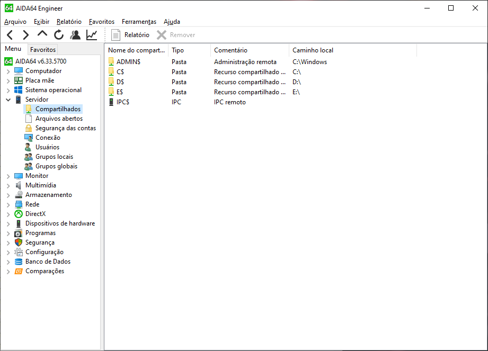Expand the Computador tree node
The image size is (488, 351).
[x=8, y=71]
